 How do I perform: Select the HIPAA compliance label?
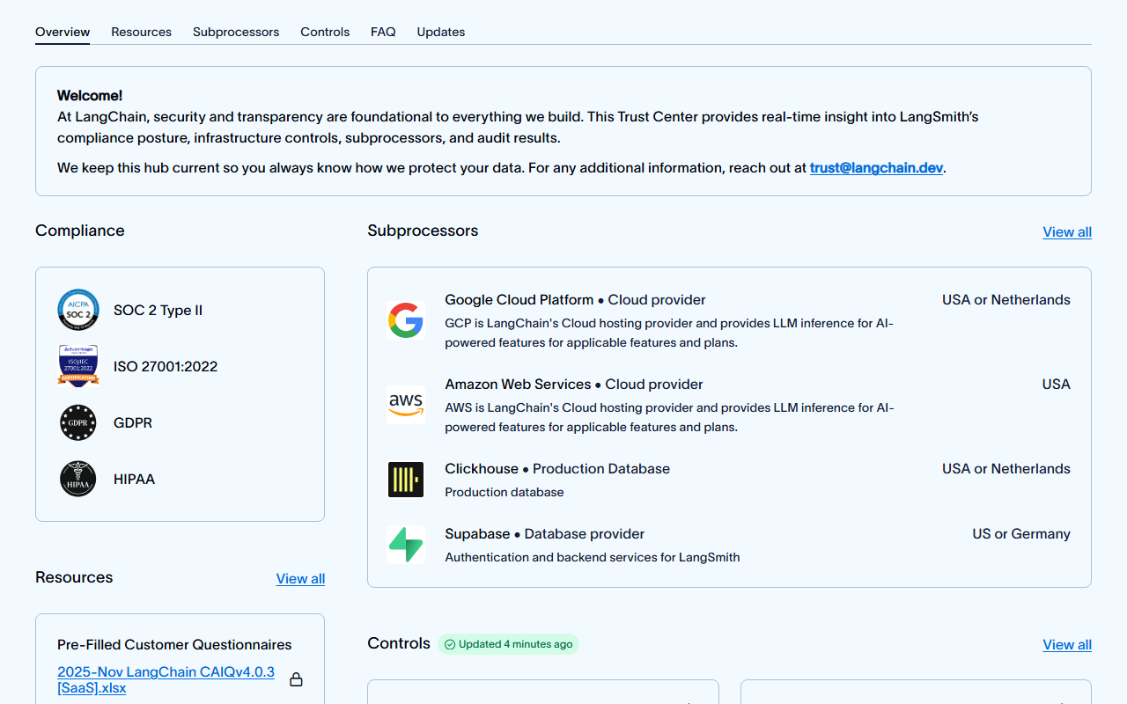(134, 479)
